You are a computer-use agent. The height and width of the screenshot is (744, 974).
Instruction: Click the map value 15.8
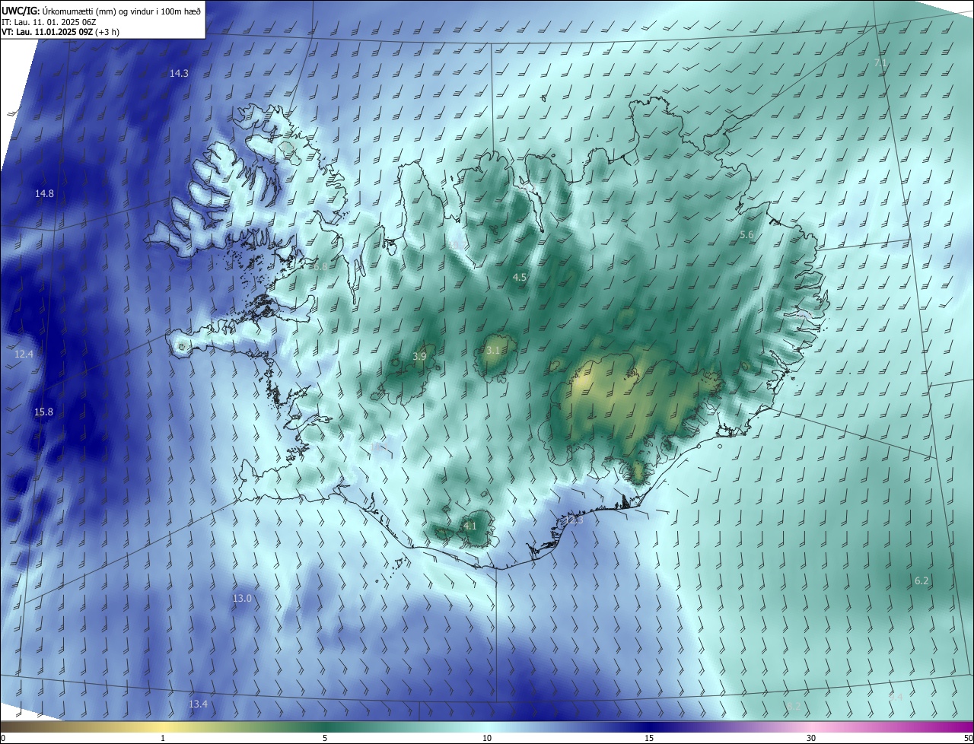pyautogui.click(x=43, y=412)
